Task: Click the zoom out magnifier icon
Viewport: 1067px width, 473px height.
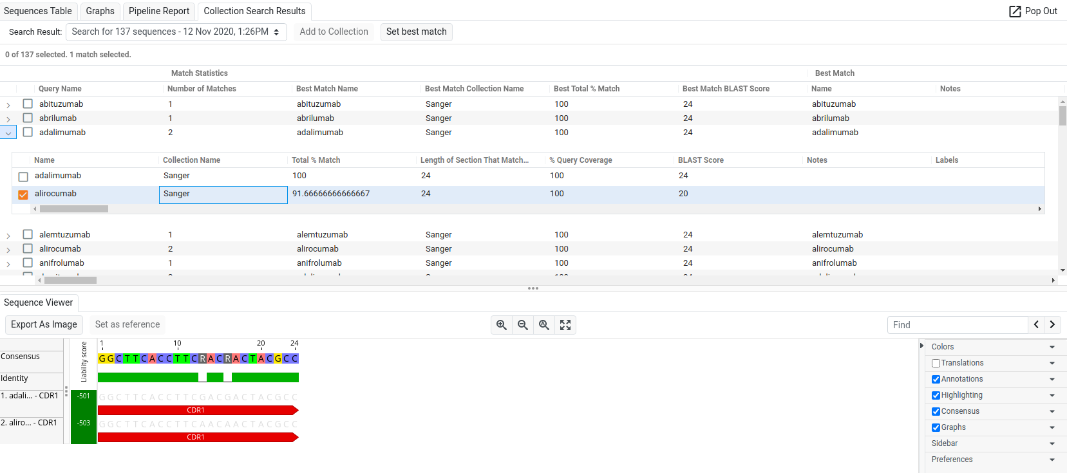Action: click(523, 325)
